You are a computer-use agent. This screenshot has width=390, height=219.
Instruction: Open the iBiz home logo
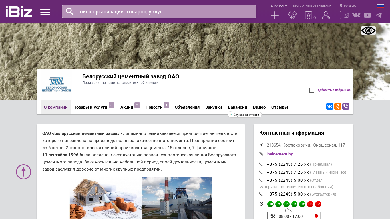pos(19,12)
